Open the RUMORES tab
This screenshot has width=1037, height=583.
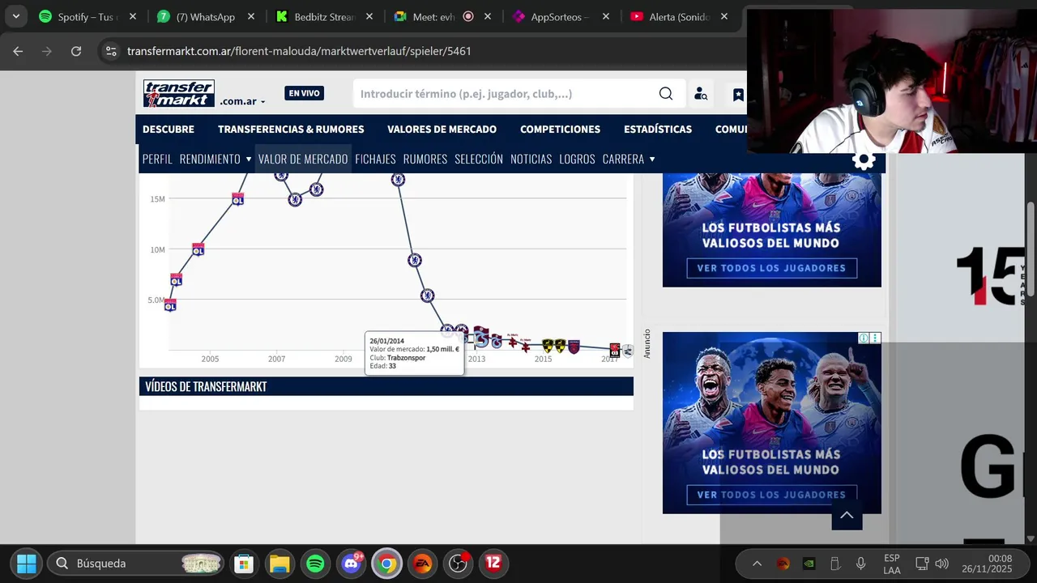425,159
